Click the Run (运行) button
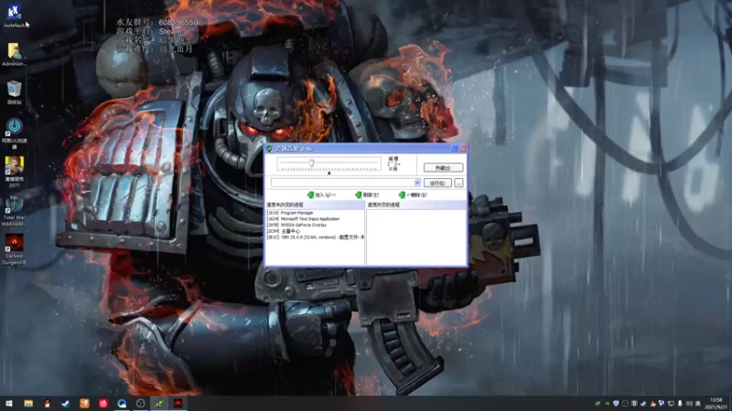The image size is (732, 411). (437, 184)
